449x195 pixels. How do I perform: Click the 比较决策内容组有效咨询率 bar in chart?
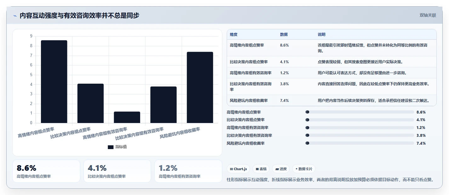[x=163, y=105]
